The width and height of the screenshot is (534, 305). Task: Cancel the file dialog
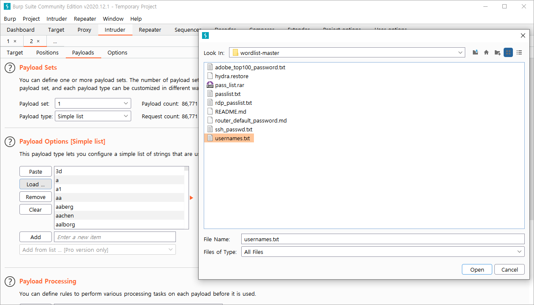click(x=510, y=270)
